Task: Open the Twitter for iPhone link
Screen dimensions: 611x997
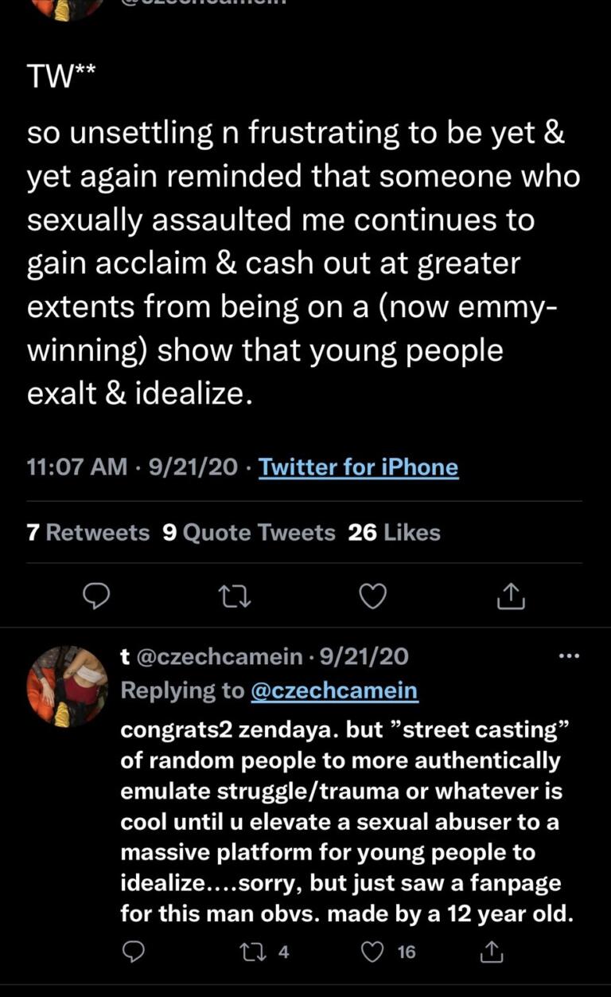Action: coord(358,467)
